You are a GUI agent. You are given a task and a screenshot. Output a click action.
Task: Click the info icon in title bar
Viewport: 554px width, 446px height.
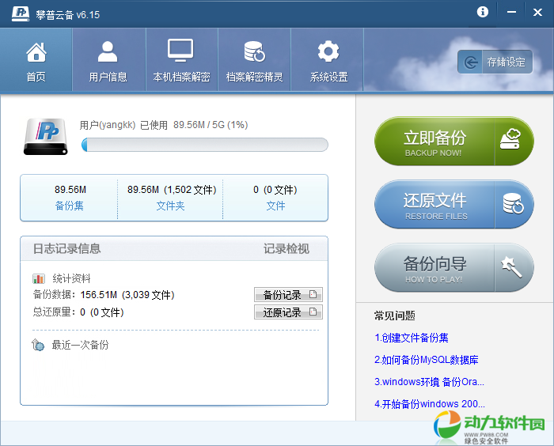483,13
